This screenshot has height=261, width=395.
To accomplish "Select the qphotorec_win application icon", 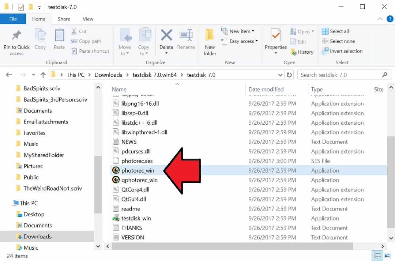I will [x=116, y=180].
